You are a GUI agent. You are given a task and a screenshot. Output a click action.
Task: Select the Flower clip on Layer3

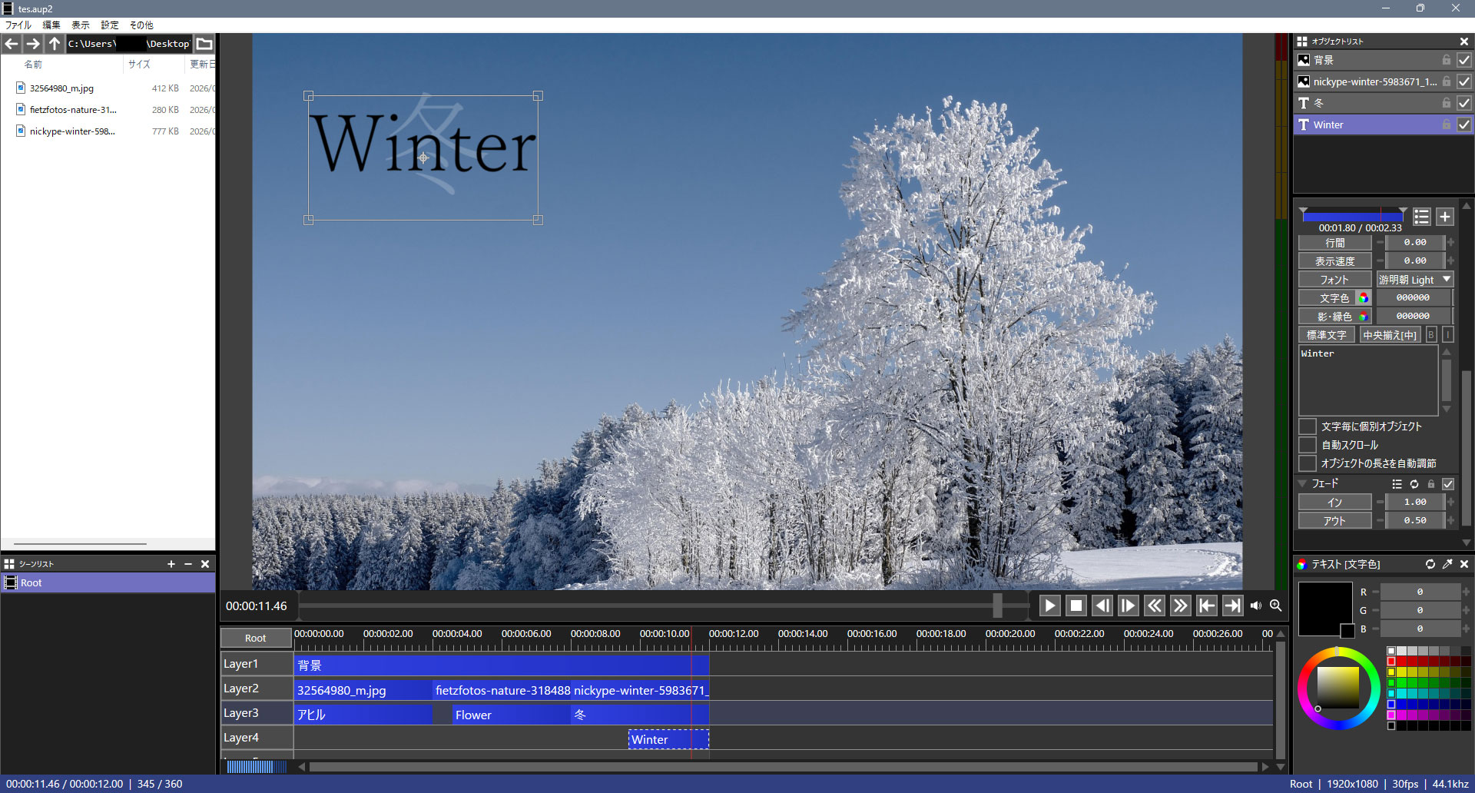510,715
